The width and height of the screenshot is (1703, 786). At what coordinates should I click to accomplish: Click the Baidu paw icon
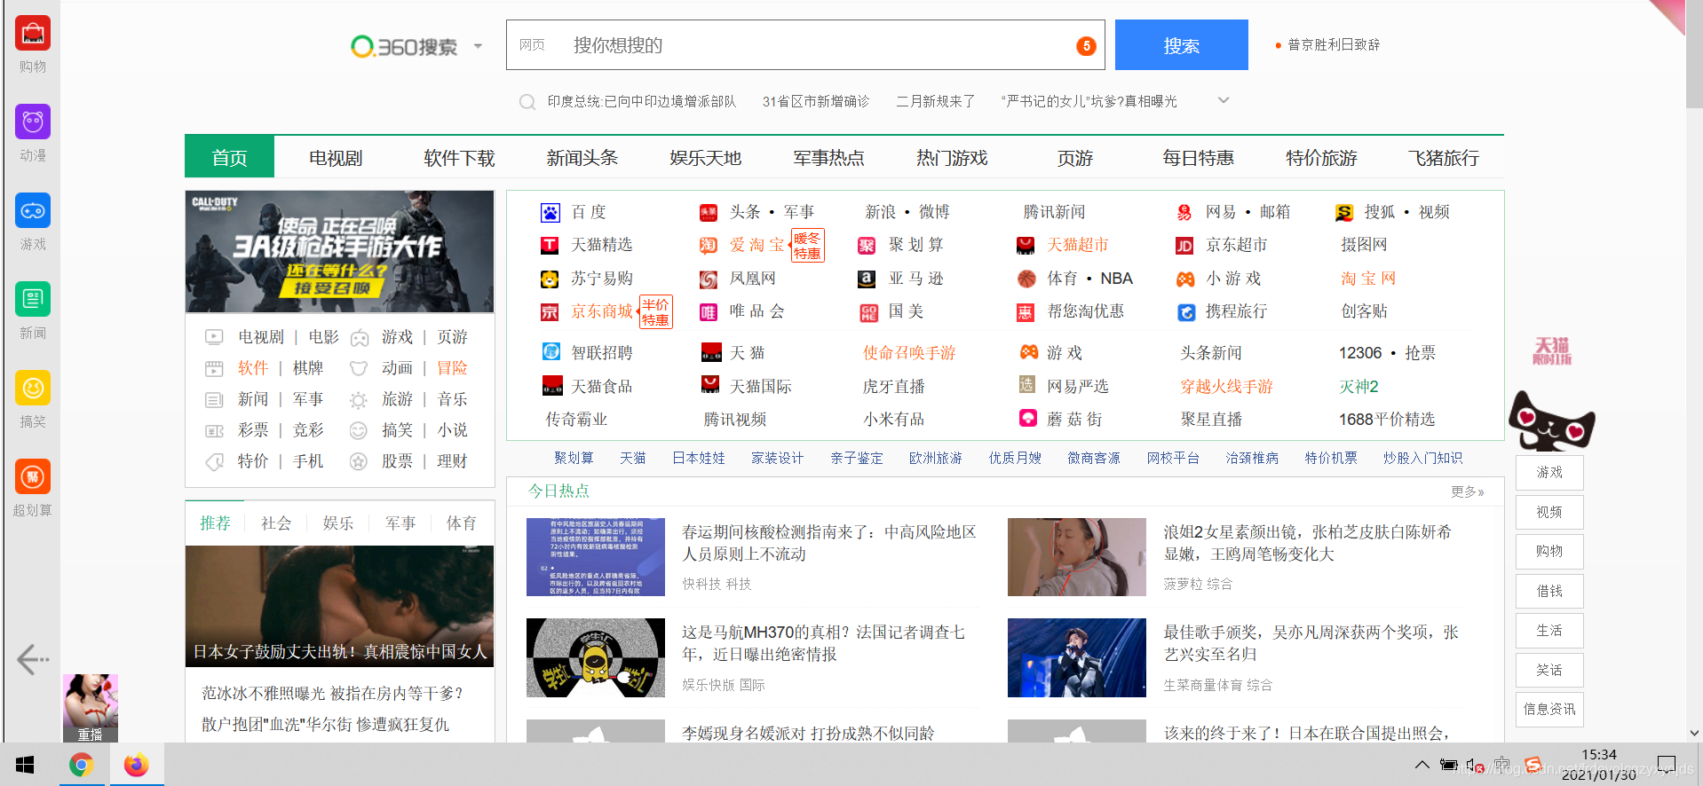(x=551, y=213)
